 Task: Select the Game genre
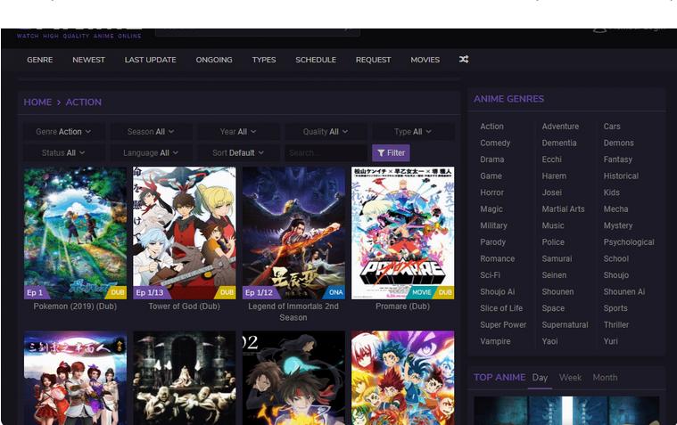491,176
